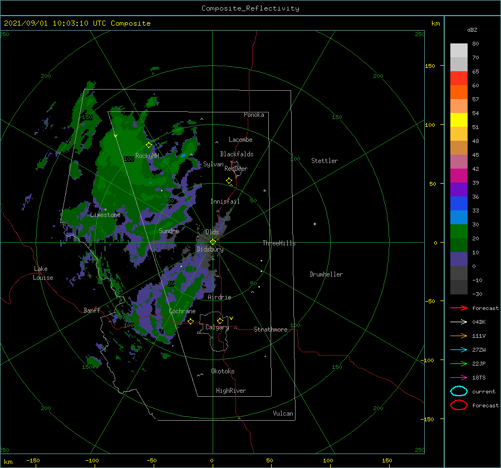Click the light grey 70-80 dBZ swatch

pos(459,51)
